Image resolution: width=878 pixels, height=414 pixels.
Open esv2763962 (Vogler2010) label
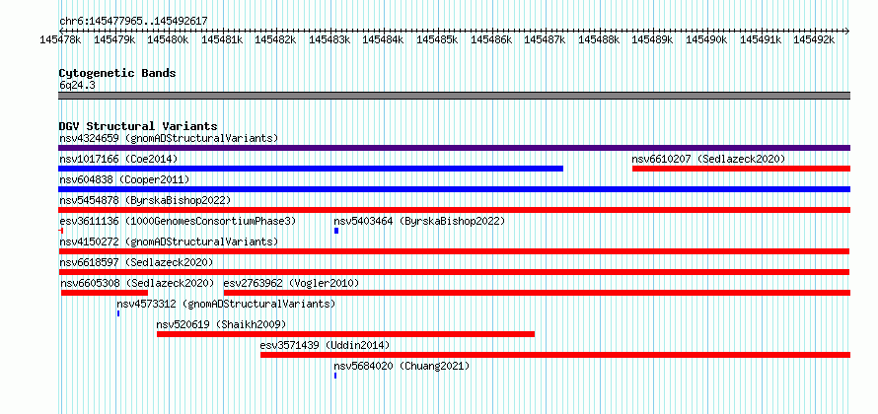tap(291, 284)
